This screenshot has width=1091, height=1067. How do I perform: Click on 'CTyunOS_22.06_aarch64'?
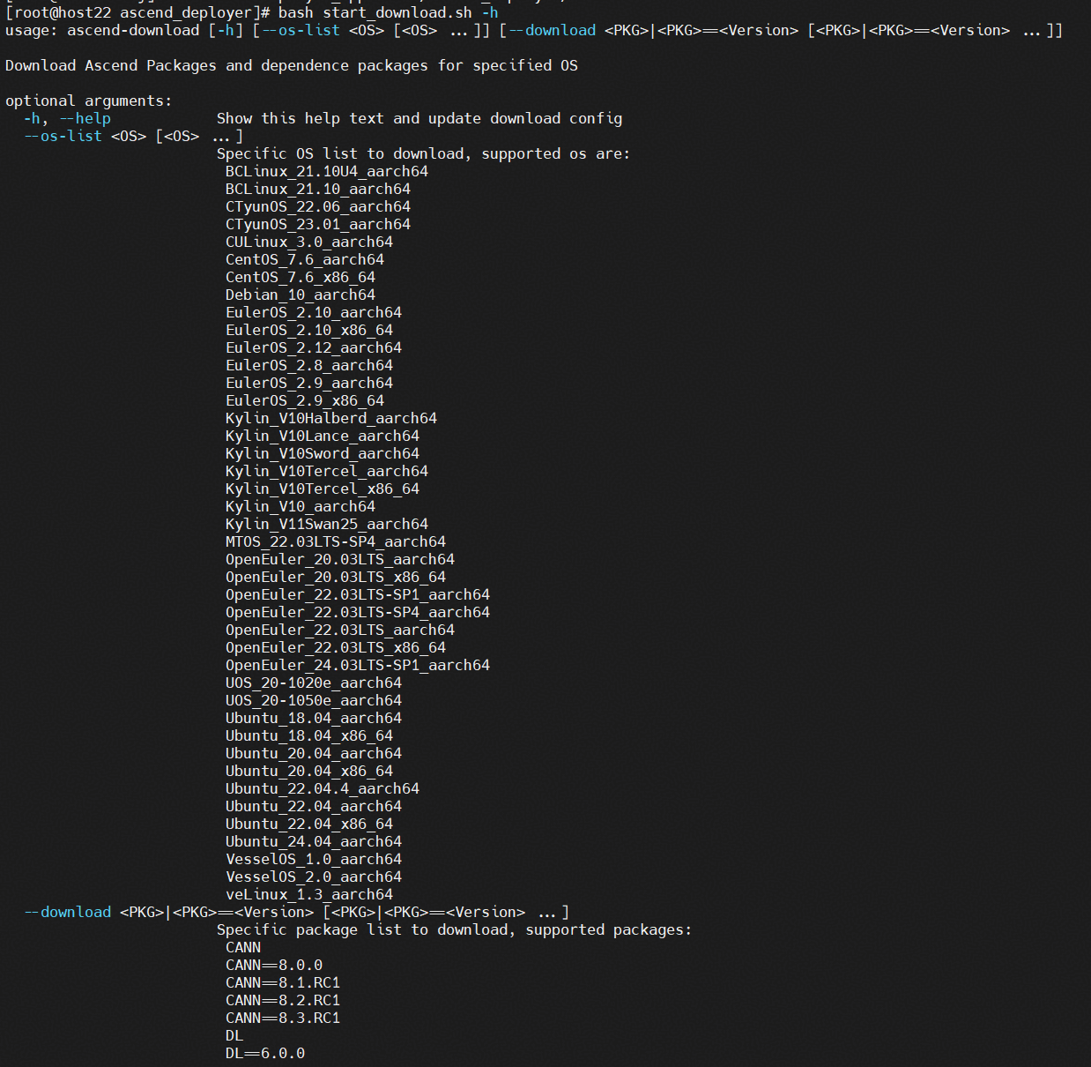[x=318, y=206]
